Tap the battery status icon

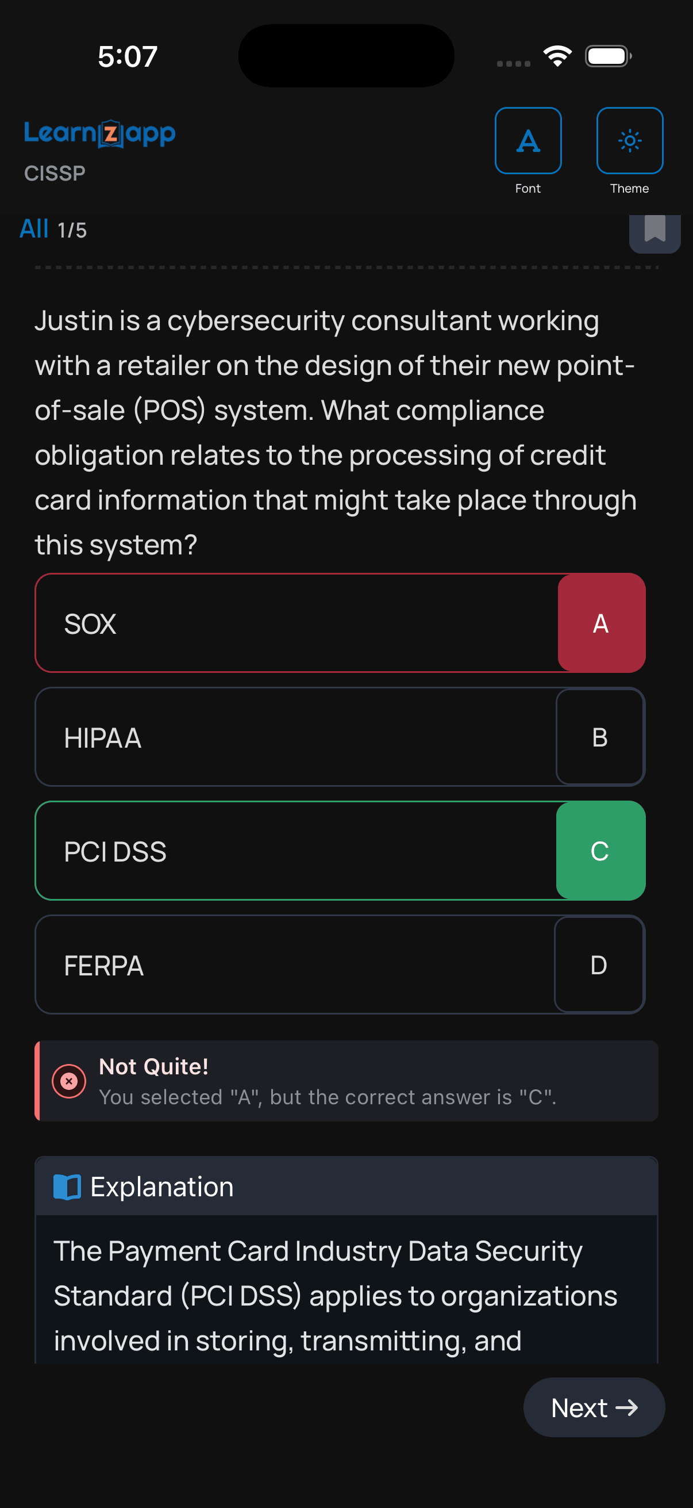pyautogui.click(x=607, y=56)
